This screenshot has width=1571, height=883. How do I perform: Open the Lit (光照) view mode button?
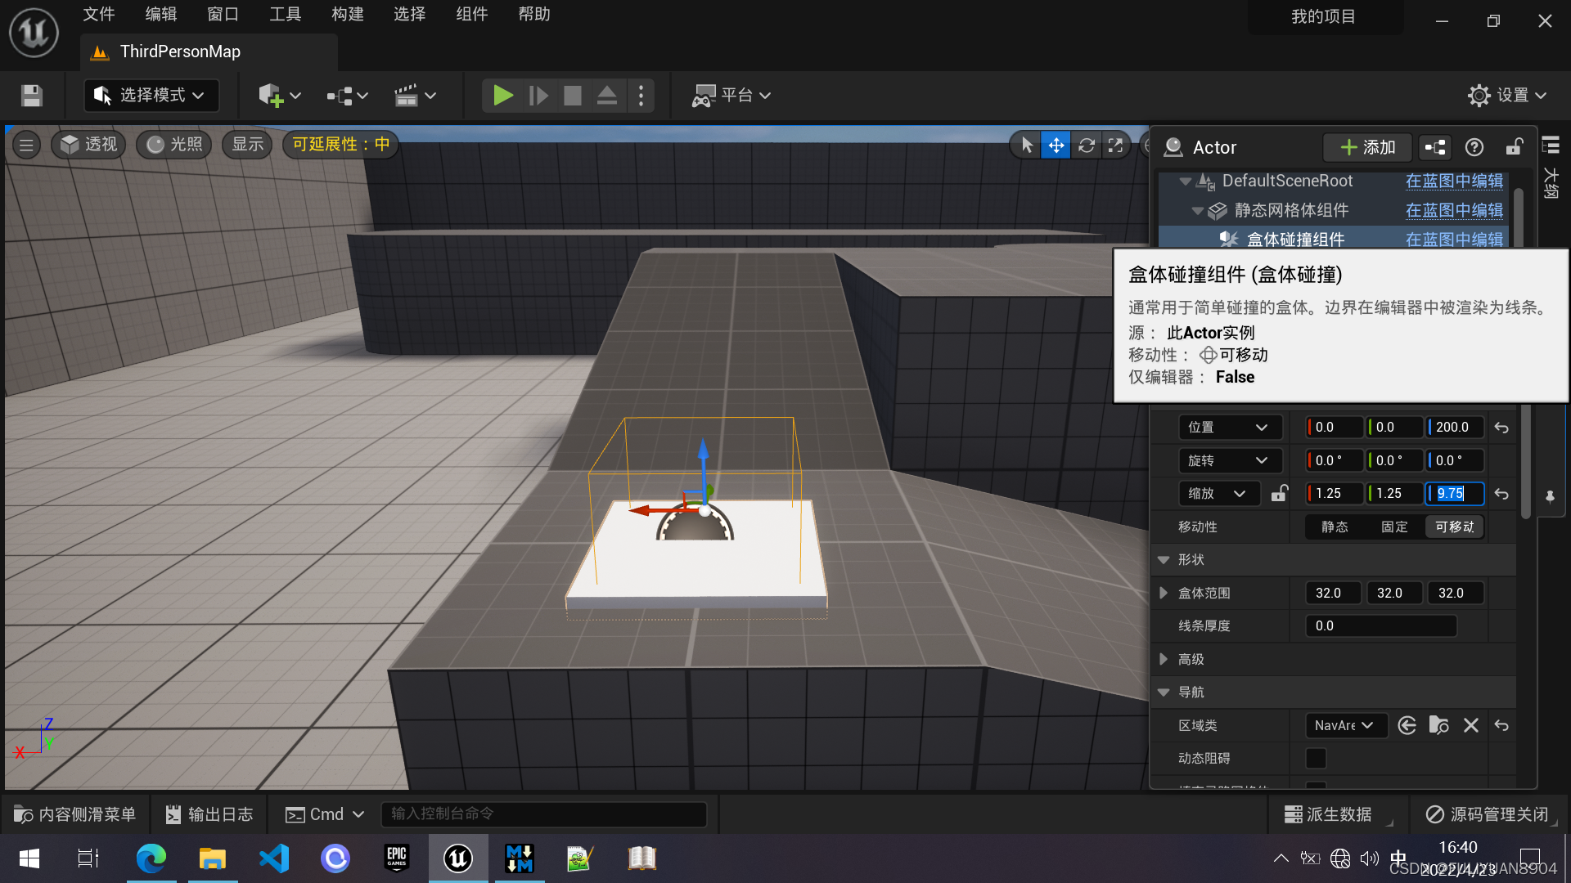(x=174, y=145)
